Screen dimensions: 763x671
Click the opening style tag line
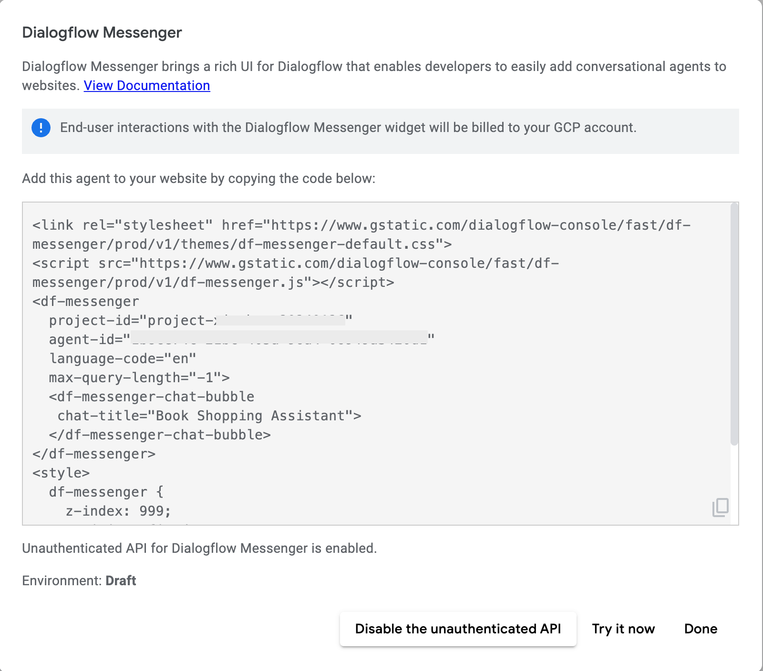61,473
